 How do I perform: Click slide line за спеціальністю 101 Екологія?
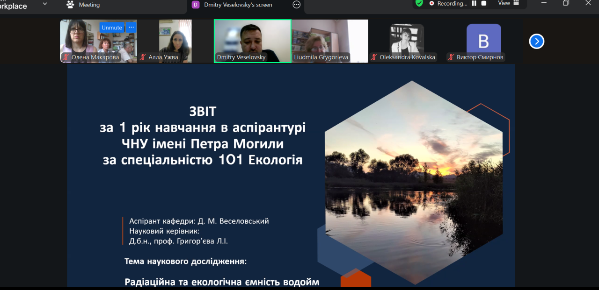point(203,160)
